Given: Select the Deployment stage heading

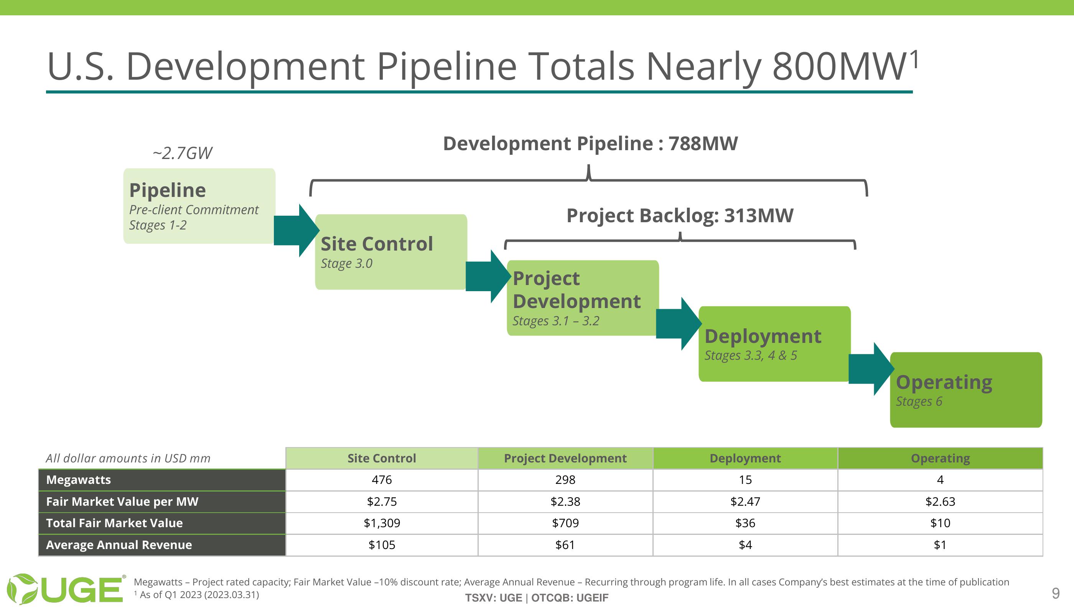Looking at the screenshot, I should pos(763,336).
